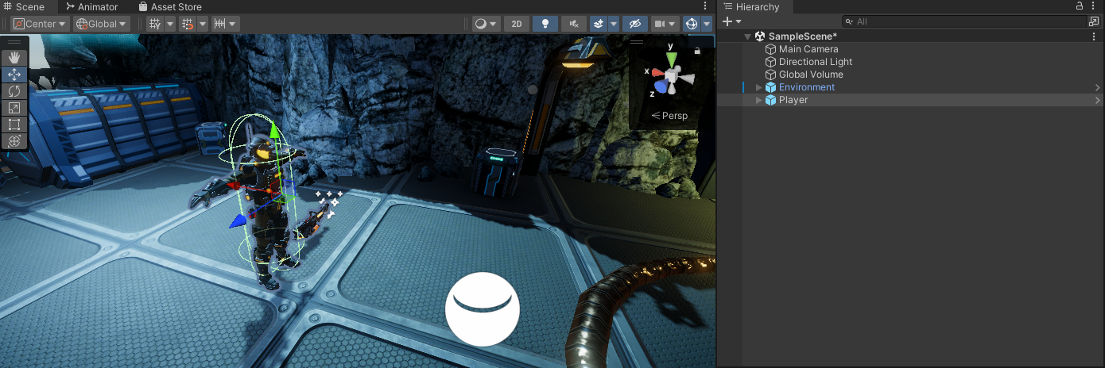Select Global Volume in Hierarchy
The image size is (1105, 368).
[811, 75]
